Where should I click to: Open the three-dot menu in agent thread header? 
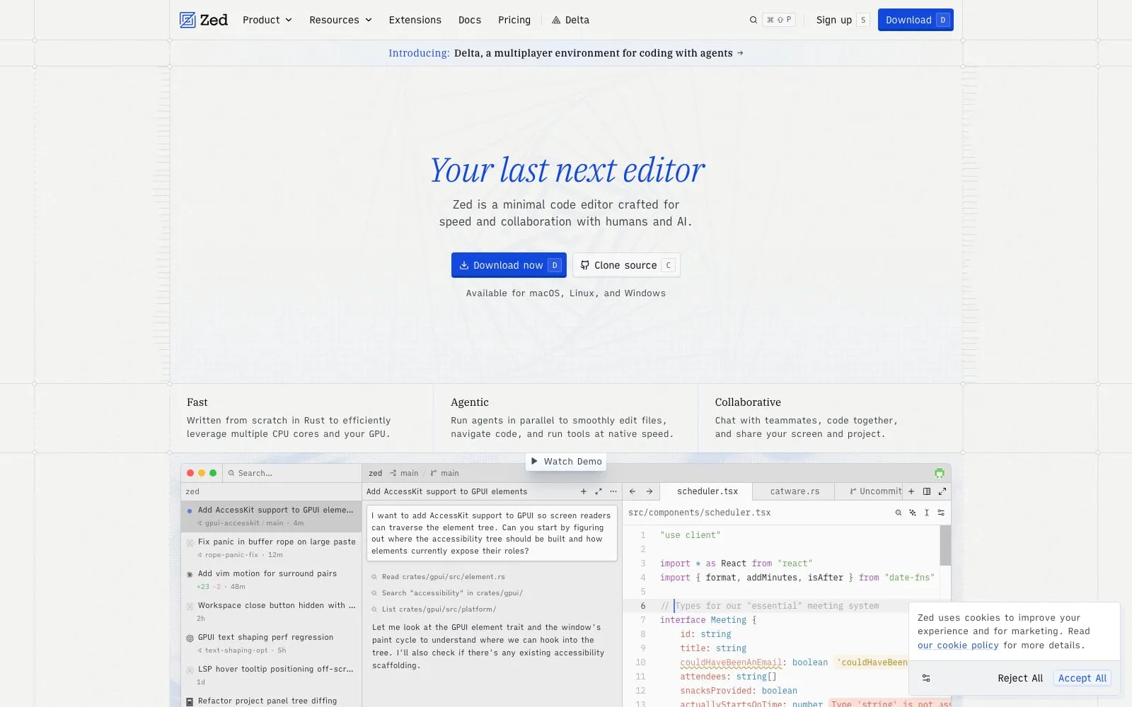(x=613, y=491)
